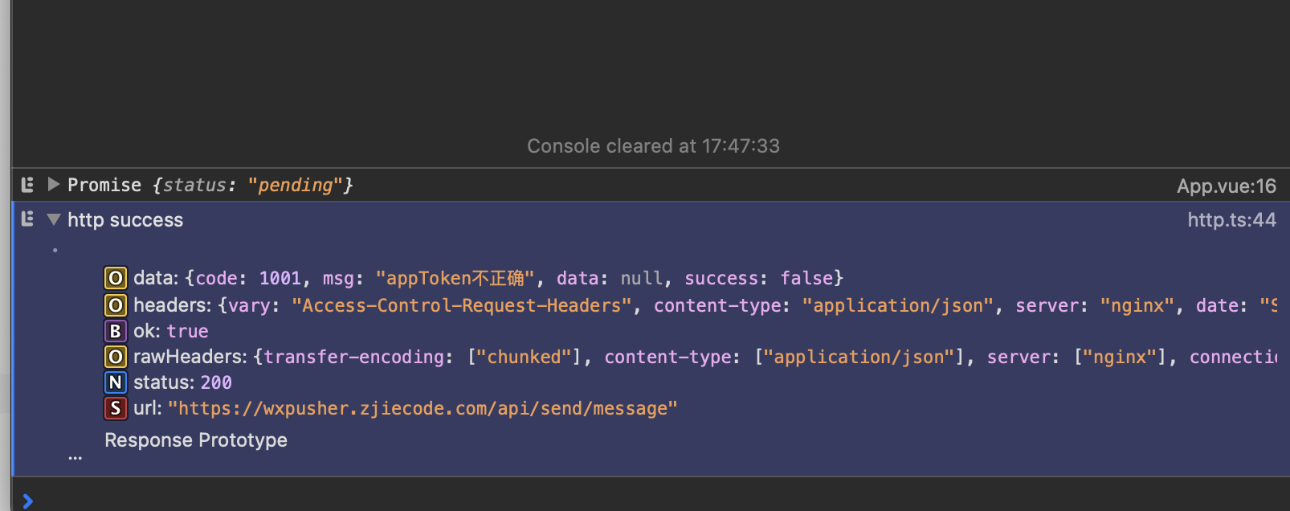Image resolution: width=1290 pixels, height=511 pixels.
Task: Select the status: 200 value
Action: (216, 382)
